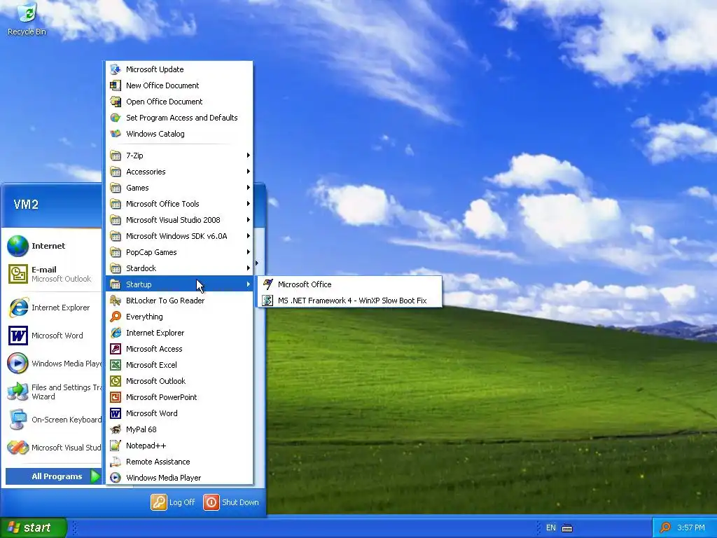This screenshot has width=717, height=538.
Task: Click the Windows Catalog icon
Action: tap(116, 134)
